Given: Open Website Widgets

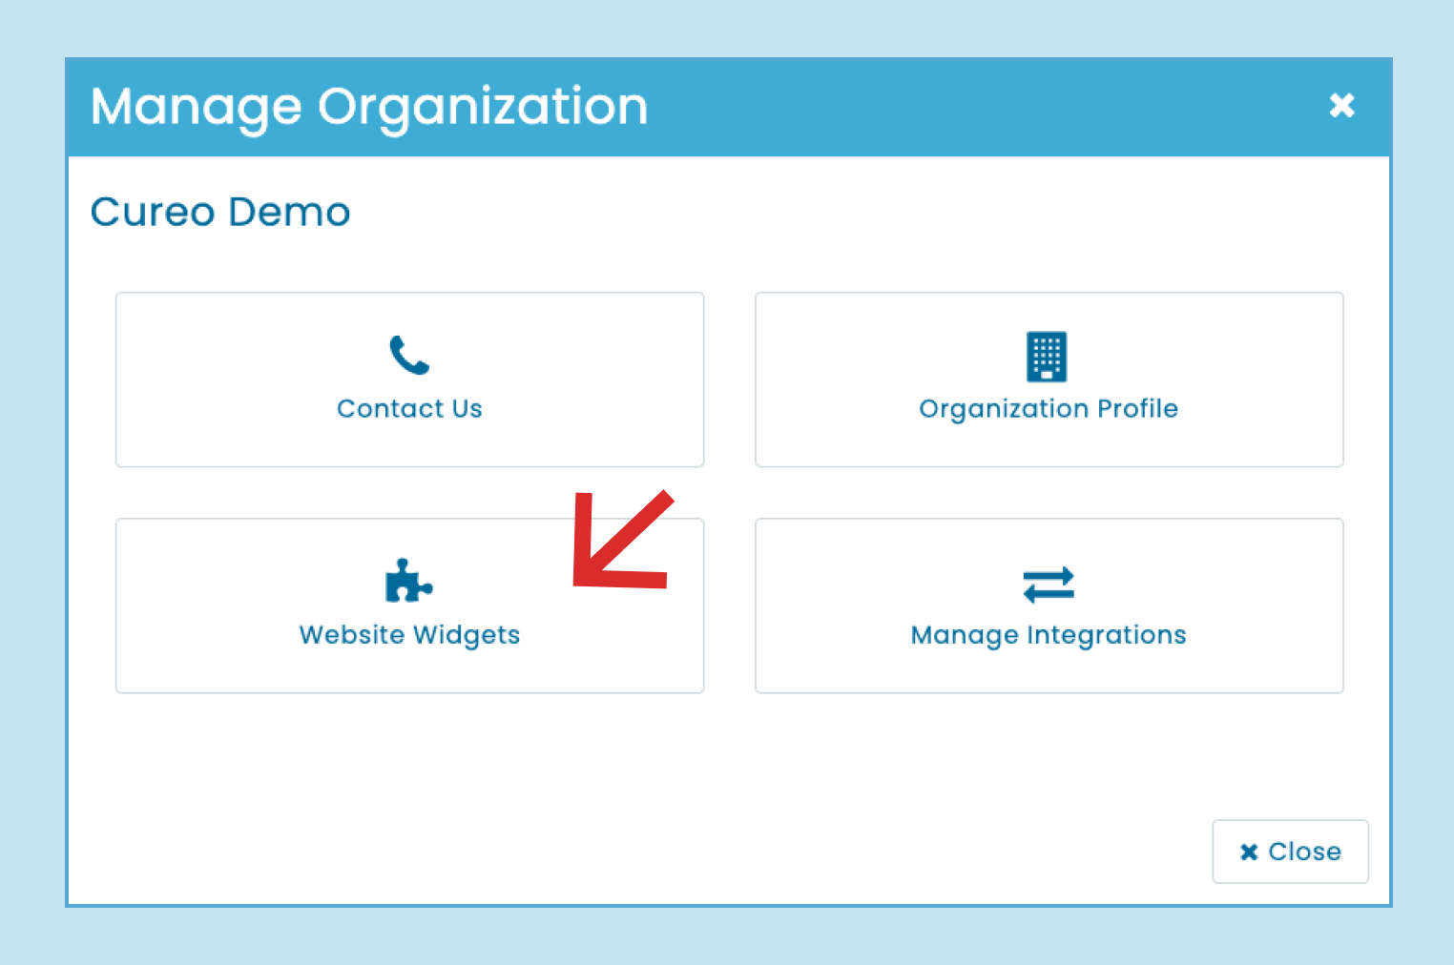Looking at the screenshot, I should point(408,606).
